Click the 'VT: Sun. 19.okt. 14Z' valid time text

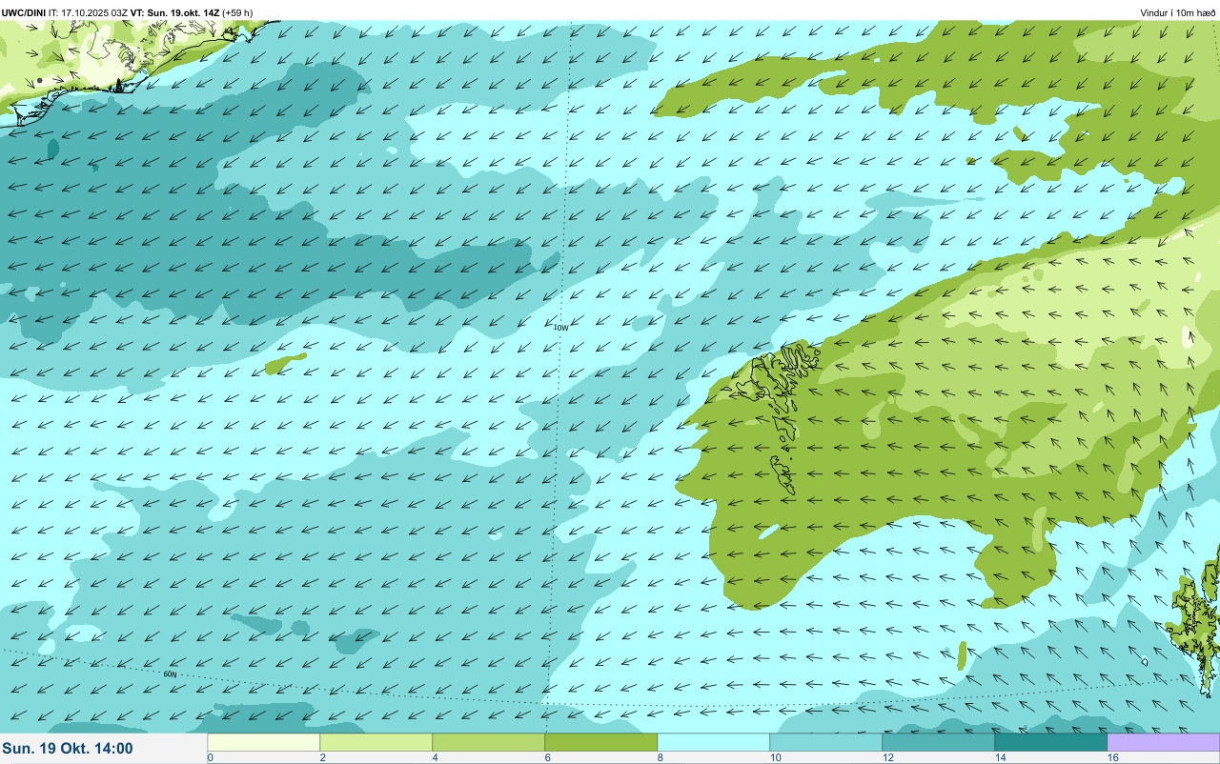(x=174, y=12)
